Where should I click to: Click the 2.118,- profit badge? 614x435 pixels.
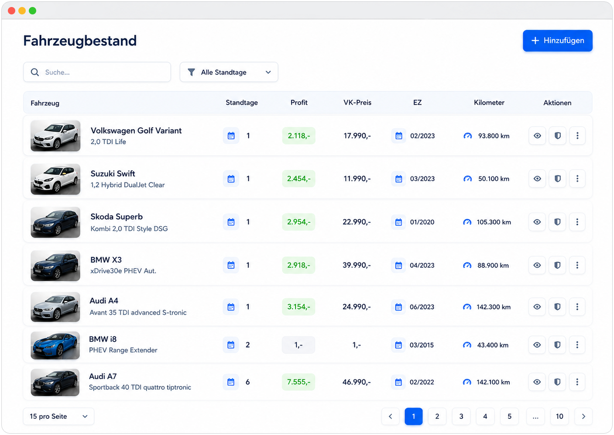(299, 136)
